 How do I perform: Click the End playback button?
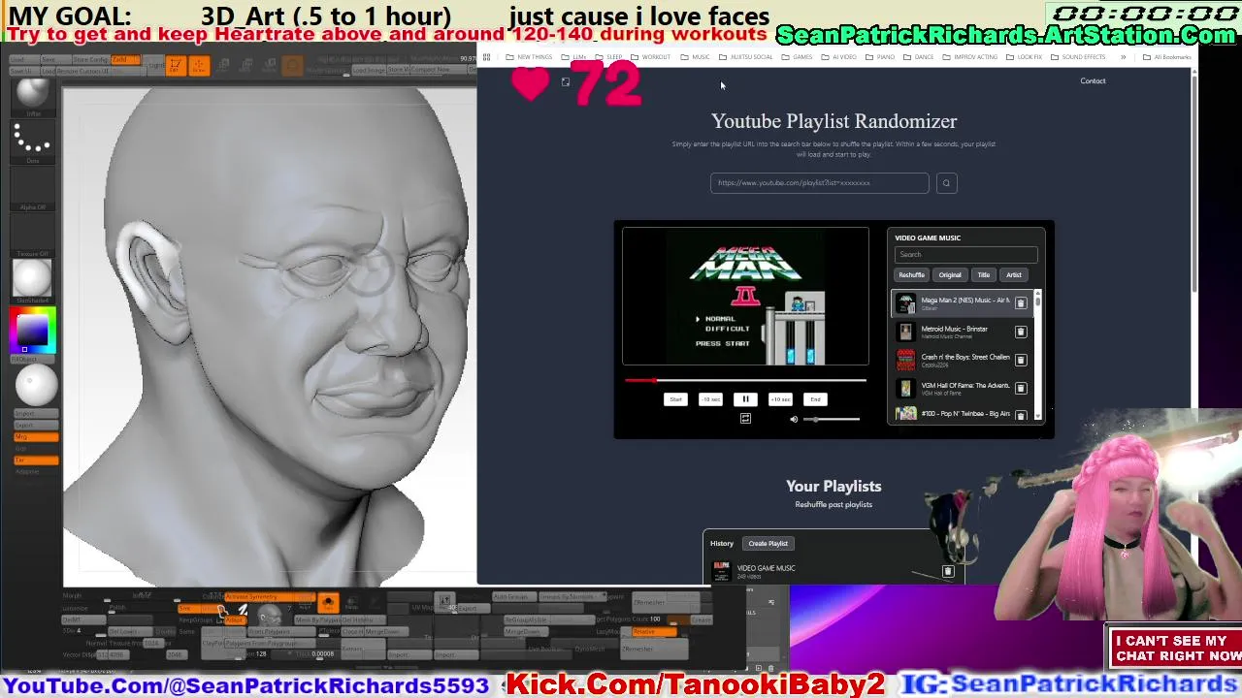[x=815, y=399]
